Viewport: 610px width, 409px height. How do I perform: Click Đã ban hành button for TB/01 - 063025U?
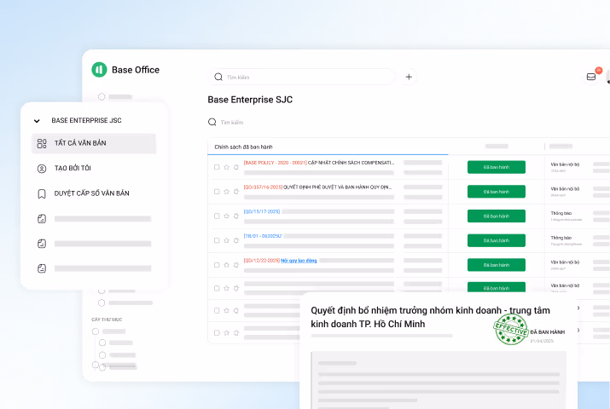click(x=497, y=240)
